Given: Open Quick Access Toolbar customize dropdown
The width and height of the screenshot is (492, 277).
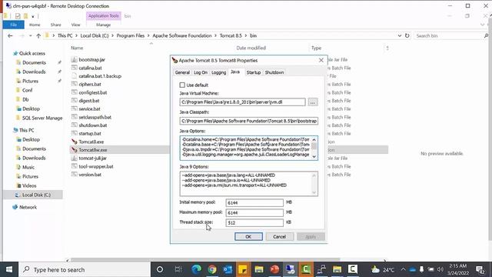Looking at the screenshot, I should tap(32, 16).
